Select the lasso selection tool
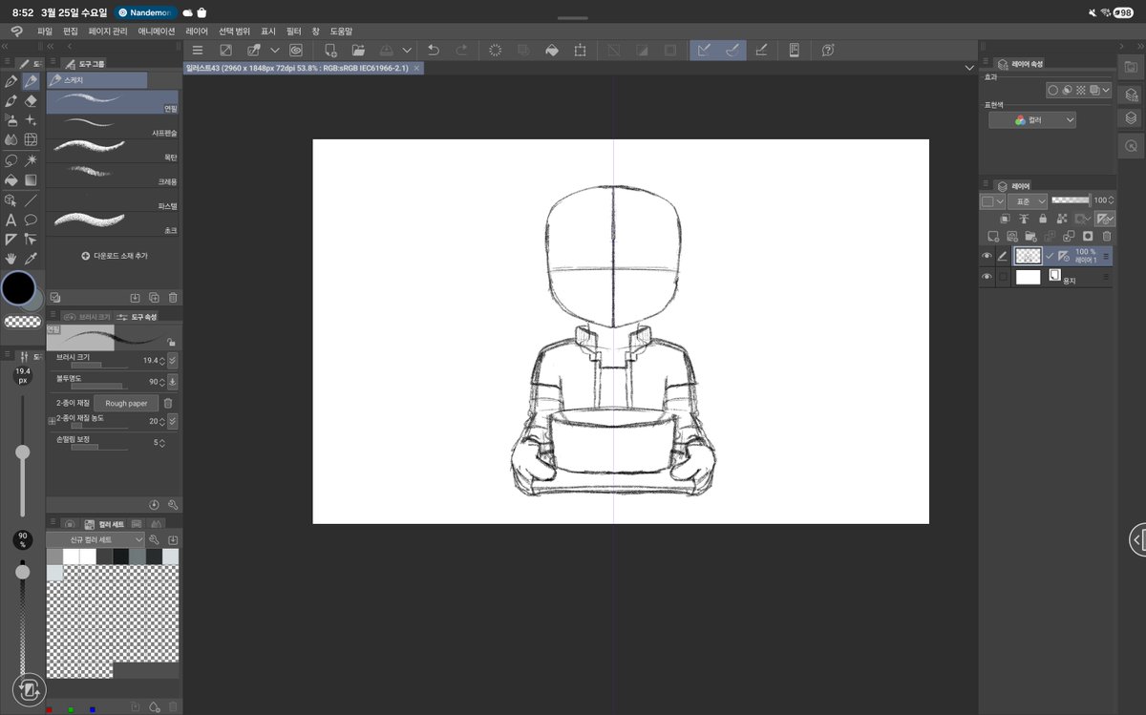This screenshot has width=1146, height=715. (x=11, y=160)
